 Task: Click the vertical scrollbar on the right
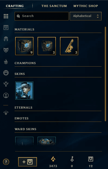(105, 74)
